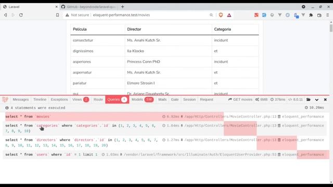Reload the page
The image size is (333, 187).
[x=21, y=15]
